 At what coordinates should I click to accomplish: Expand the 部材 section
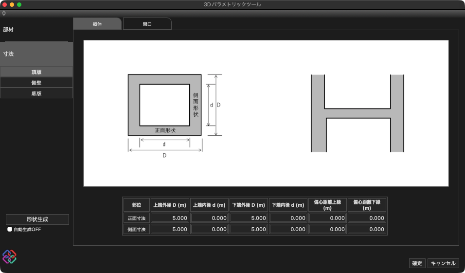[x=36, y=30]
